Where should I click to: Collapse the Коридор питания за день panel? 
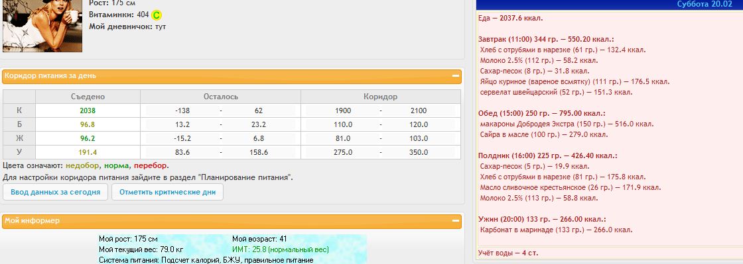pos(455,76)
